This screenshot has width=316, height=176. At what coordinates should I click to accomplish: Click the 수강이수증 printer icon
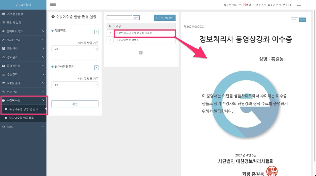3,100
